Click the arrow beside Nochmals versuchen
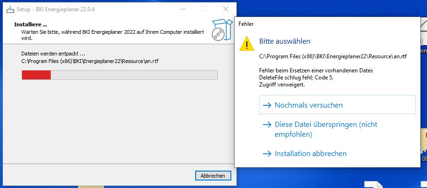Screen dimensions: 427x188 click(267, 105)
